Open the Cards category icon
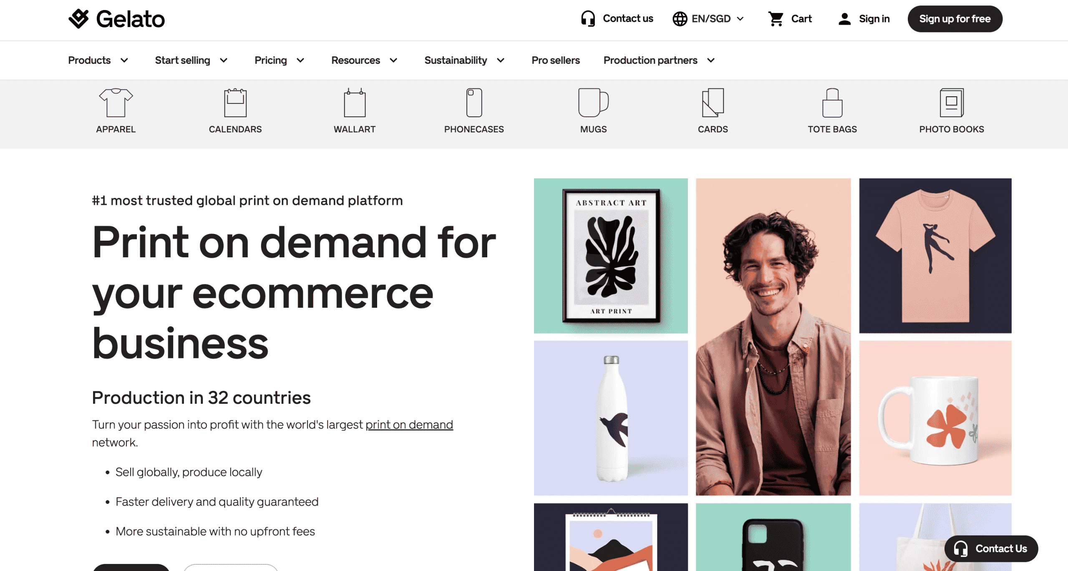This screenshot has width=1068, height=571. (x=713, y=103)
